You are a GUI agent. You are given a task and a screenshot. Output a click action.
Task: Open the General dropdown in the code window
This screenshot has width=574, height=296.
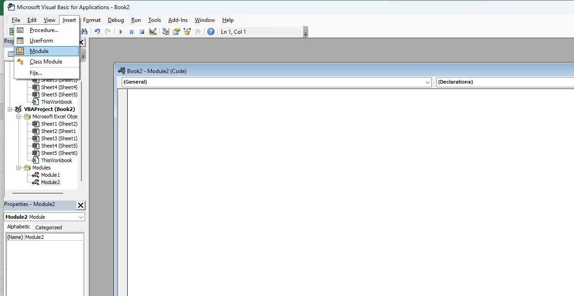click(428, 82)
